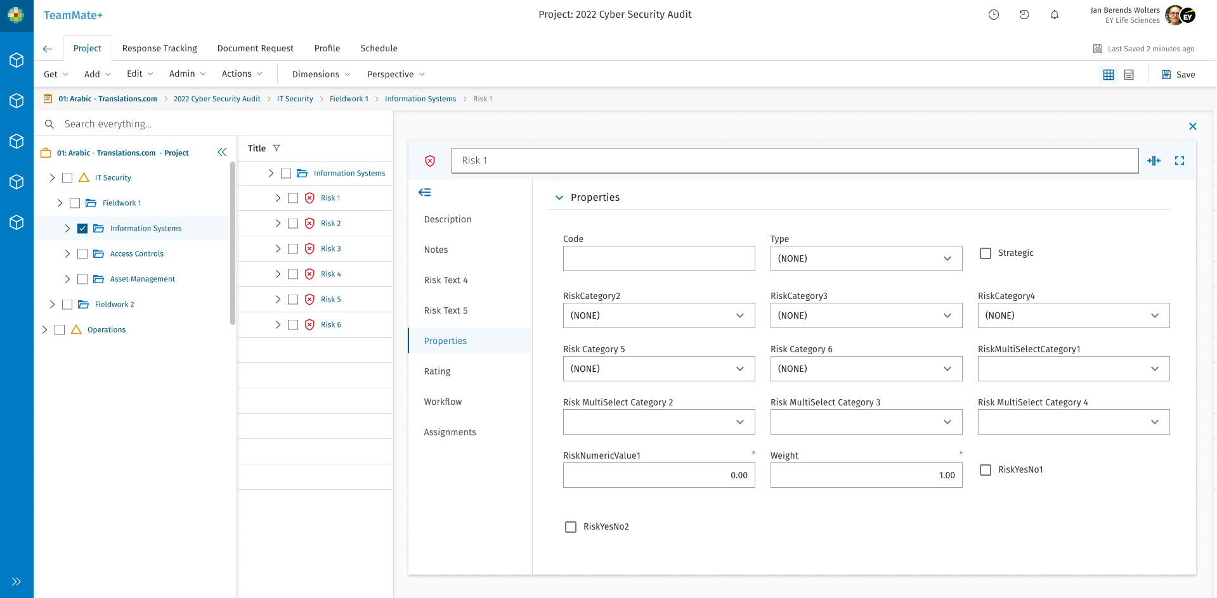Click the Weight input field
The image size is (1217, 598).
pos(866,475)
